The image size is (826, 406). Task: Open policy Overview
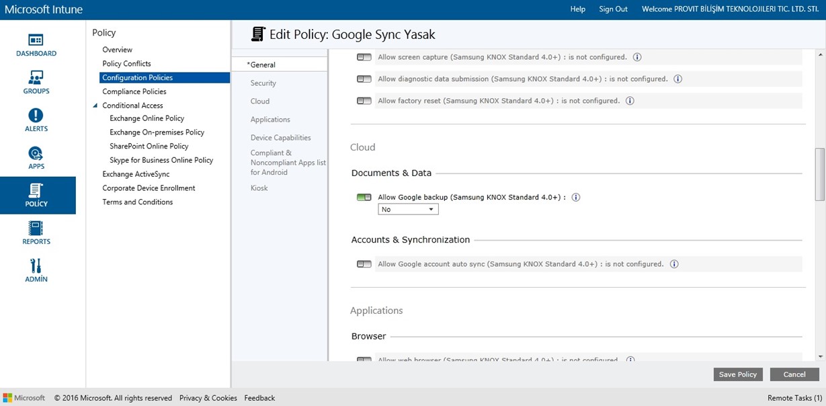[118, 50]
